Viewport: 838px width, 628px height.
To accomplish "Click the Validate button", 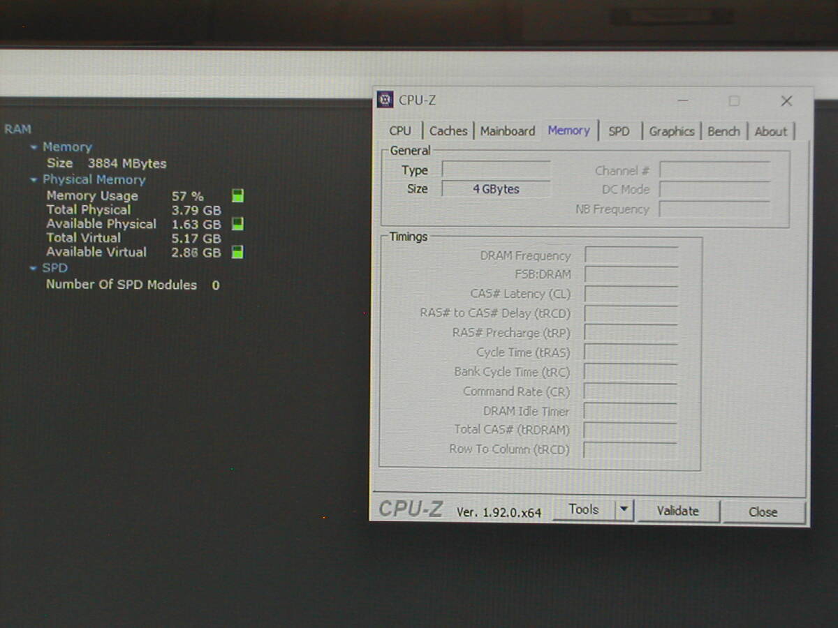I will pyautogui.click(x=677, y=511).
